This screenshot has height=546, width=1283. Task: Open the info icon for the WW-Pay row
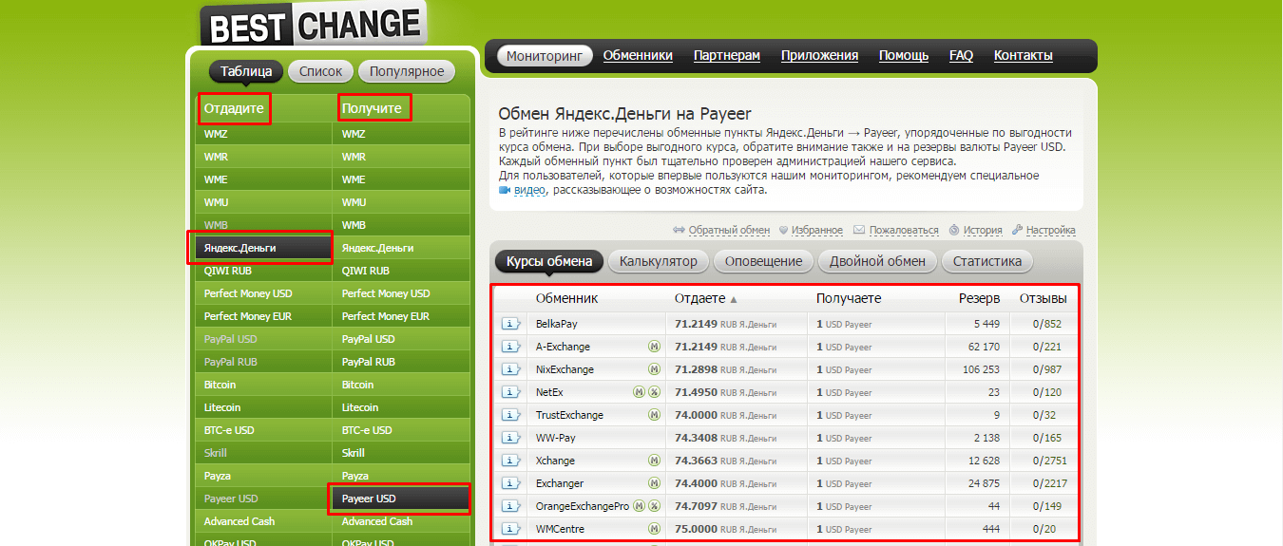pos(511,438)
